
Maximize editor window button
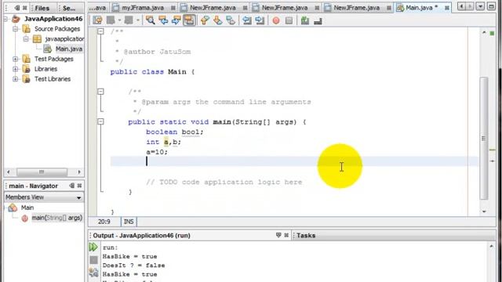point(491,6)
